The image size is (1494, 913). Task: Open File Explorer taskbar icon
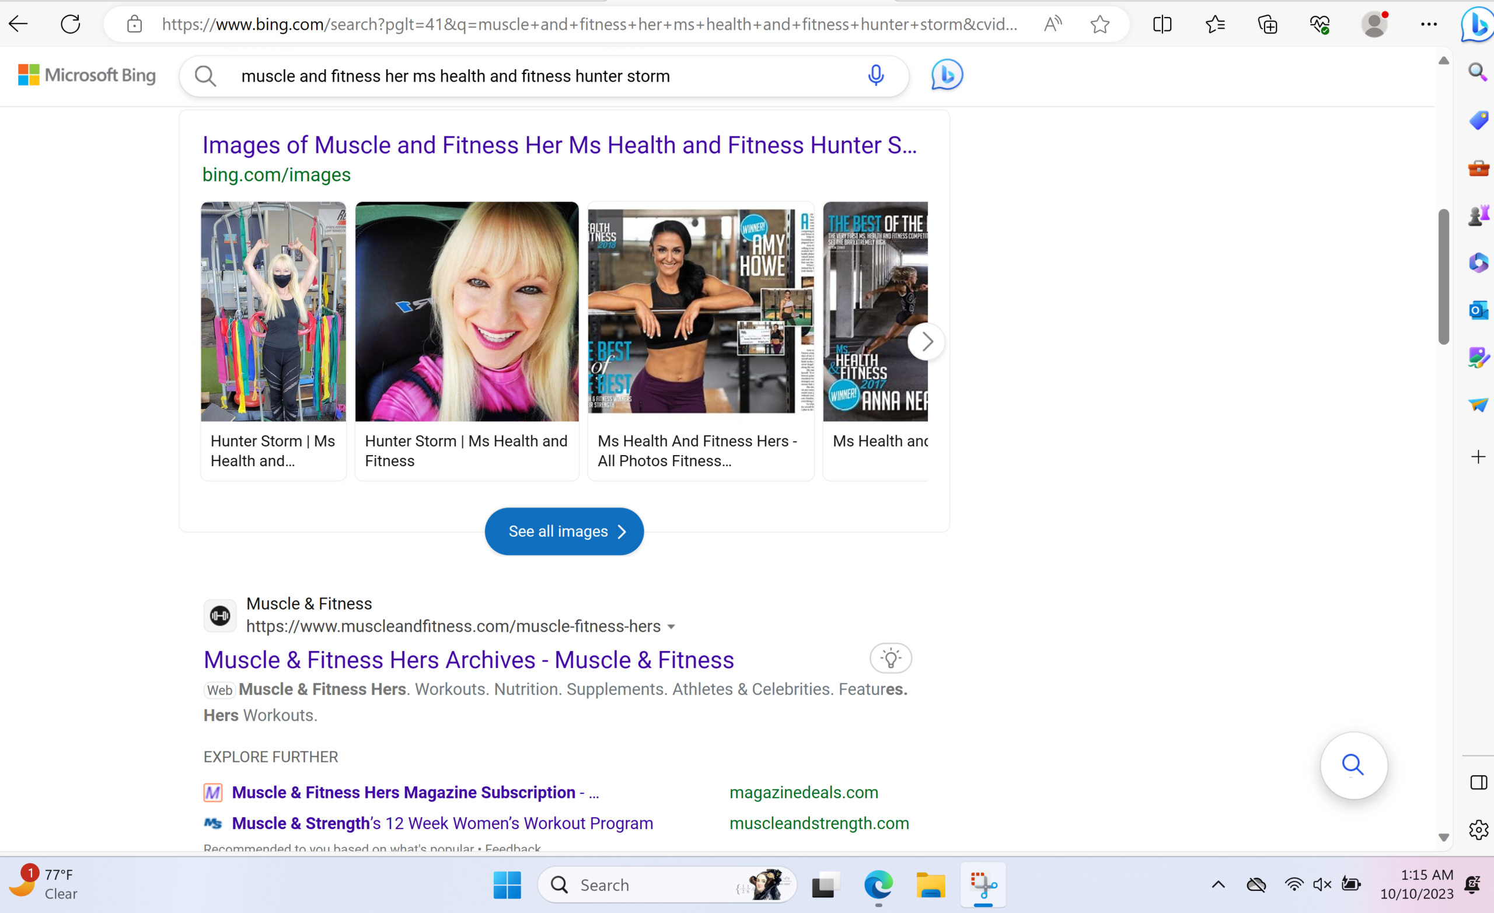(930, 885)
